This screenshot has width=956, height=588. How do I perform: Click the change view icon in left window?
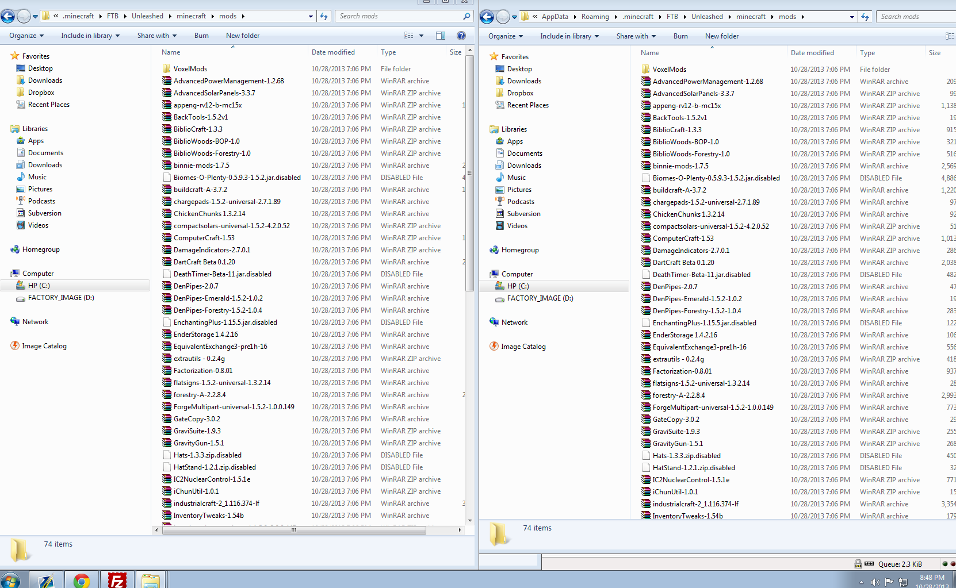(x=409, y=36)
